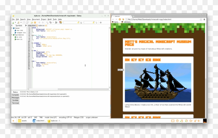Click the sound volume tray icon

click(x=199, y=121)
